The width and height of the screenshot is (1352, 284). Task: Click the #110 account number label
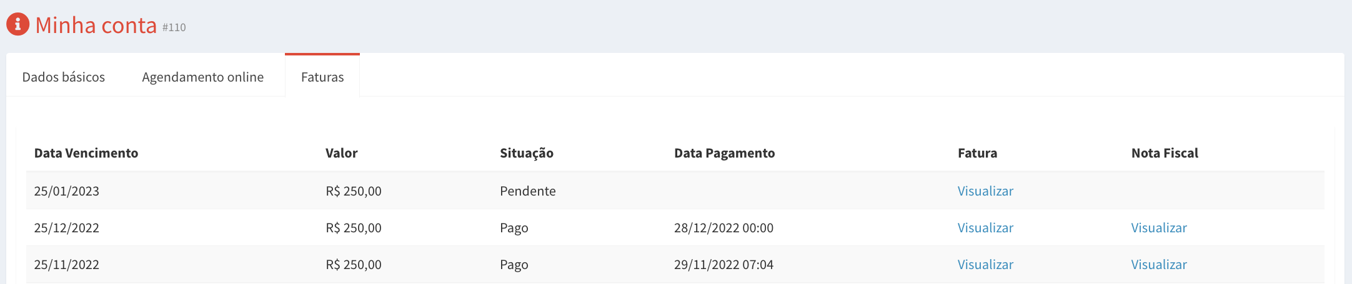pyautogui.click(x=174, y=27)
